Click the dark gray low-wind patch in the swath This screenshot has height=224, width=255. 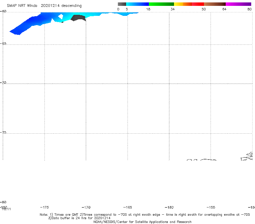pyautogui.click(x=78, y=18)
